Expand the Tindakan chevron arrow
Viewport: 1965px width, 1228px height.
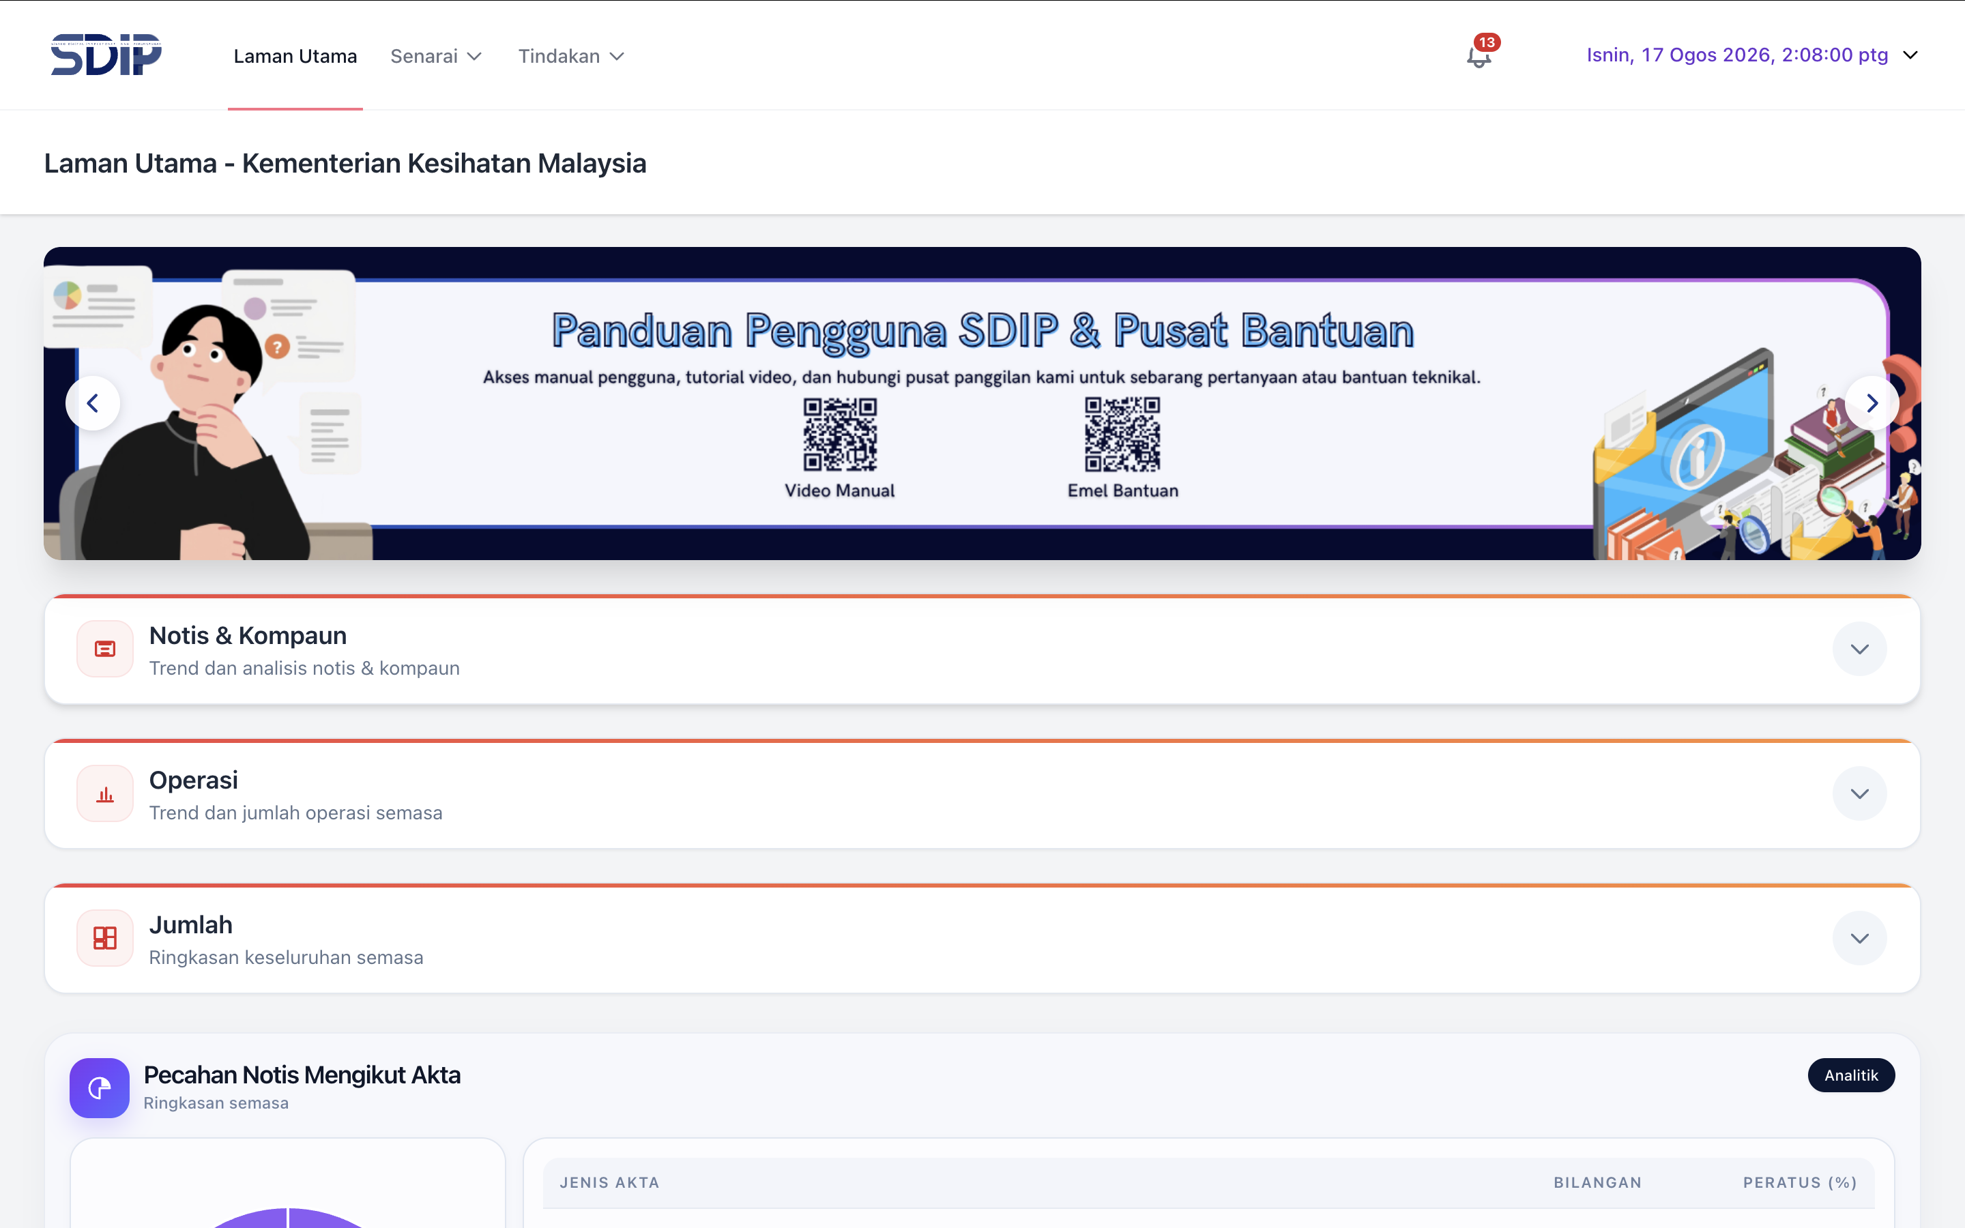click(617, 57)
